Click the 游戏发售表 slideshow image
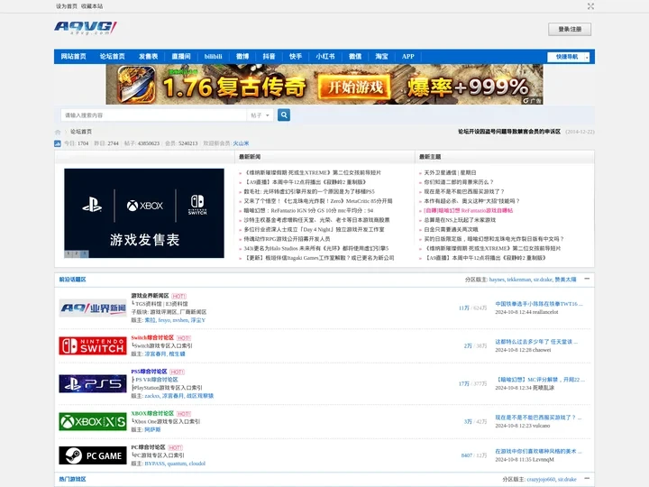649x487 pixels. pos(144,213)
